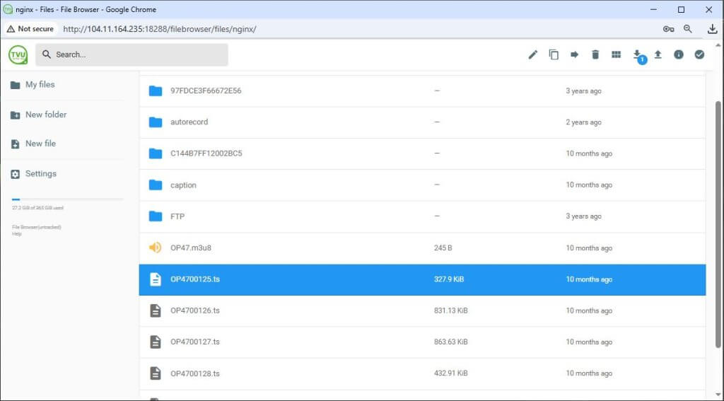The width and height of the screenshot is (724, 401).
Task: Click the 327.9 KiB size value
Action: [x=449, y=279]
